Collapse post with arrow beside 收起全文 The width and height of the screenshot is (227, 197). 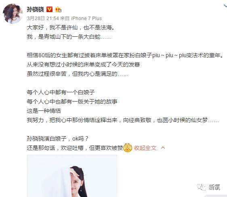coord(163,148)
